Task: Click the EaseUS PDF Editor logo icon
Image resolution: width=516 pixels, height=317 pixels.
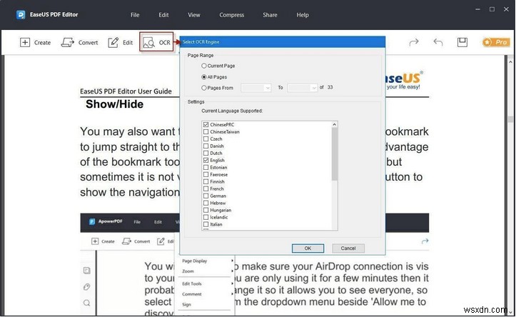Action: pos(21,15)
